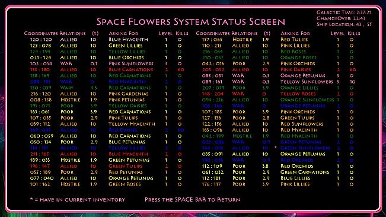This screenshot has height=217, width=386.
Task: Select coordinates 039 : 112
Action: (40, 124)
